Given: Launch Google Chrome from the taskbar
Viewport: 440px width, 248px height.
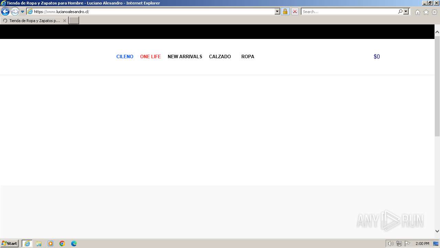Looking at the screenshot, I should coord(62,244).
